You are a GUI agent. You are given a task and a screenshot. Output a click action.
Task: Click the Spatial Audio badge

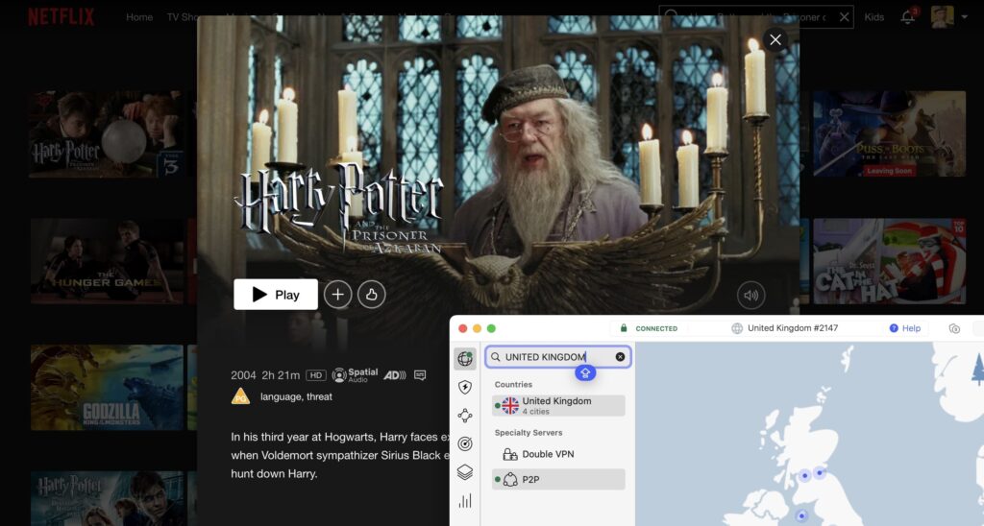tap(356, 375)
